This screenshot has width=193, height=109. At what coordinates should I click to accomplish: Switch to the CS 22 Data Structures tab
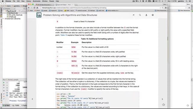45,5
